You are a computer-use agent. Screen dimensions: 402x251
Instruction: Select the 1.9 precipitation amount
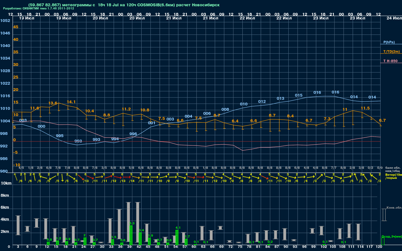coord(150,235)
